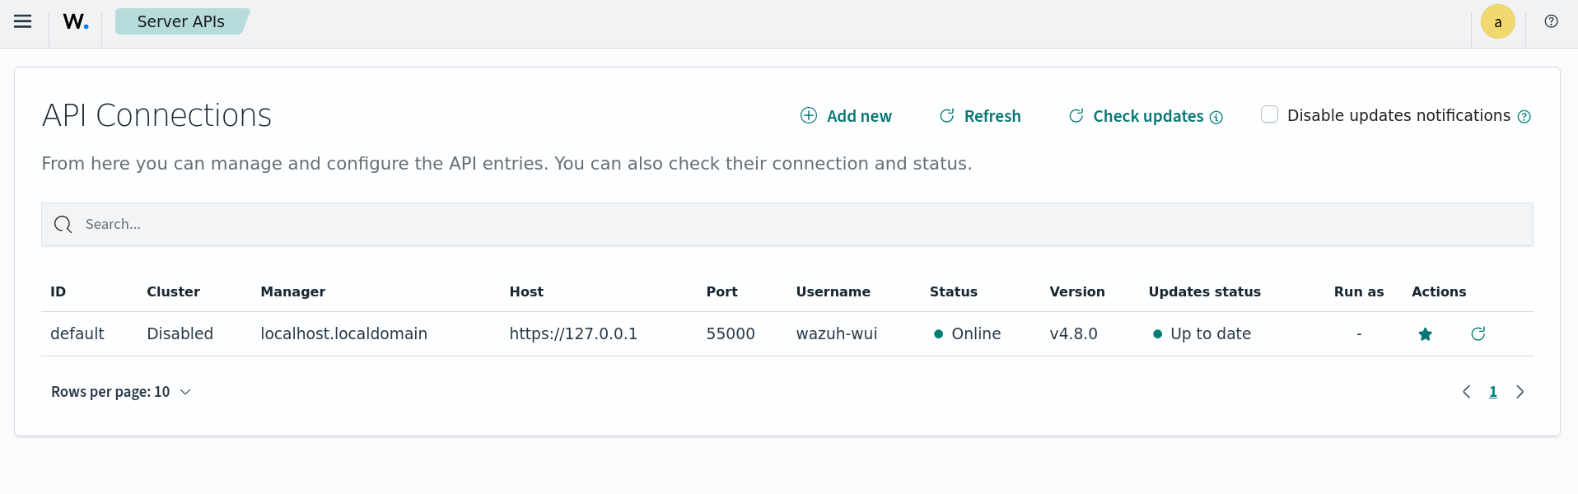This screenshot has width=1578, height=494.
Task: Click the Refresh button
Action: 980,116
